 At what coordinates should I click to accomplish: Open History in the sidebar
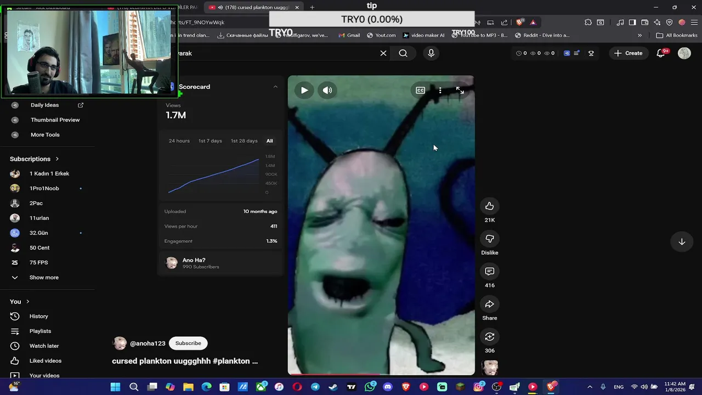pyautogui.click(x=47, y=316)
